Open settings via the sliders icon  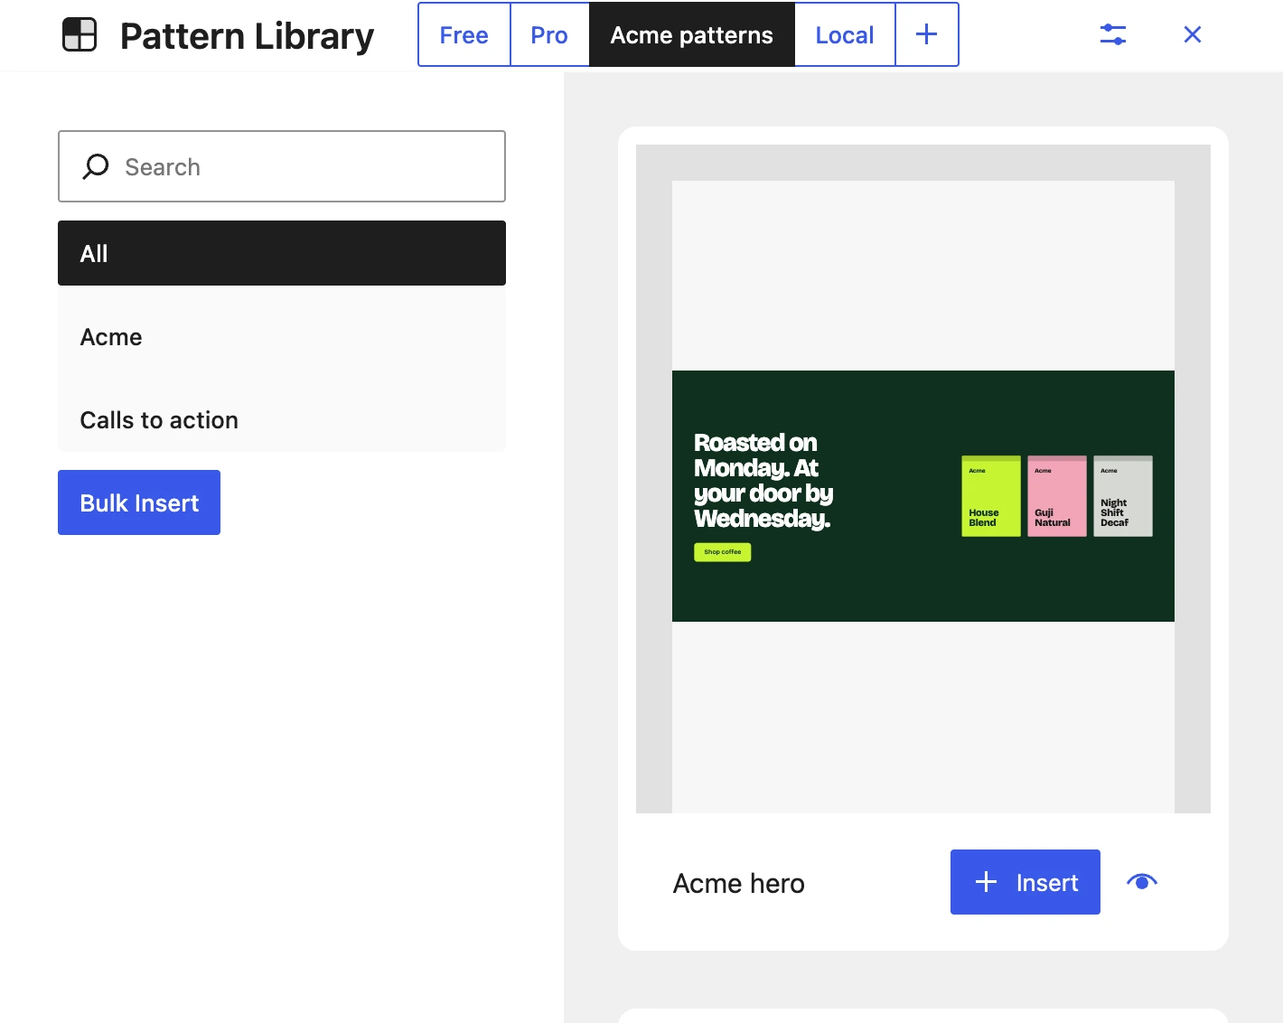coord(1113,34)
